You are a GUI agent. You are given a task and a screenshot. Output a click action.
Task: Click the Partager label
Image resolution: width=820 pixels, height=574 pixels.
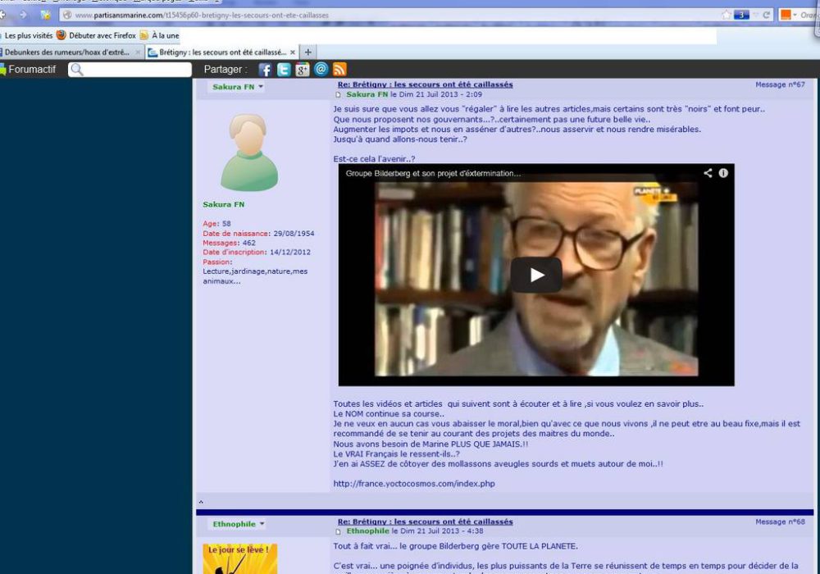[225, 70]
